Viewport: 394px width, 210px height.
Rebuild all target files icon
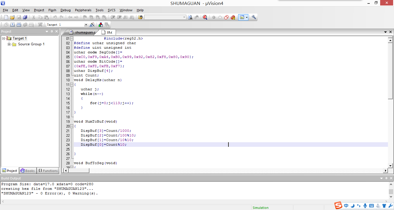(19, 25)
